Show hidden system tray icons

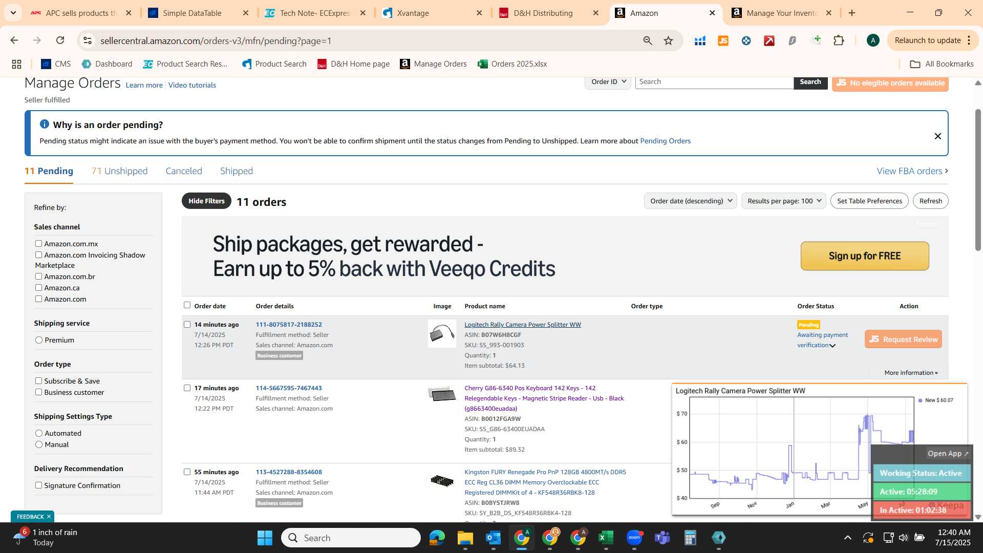[x=848, y=538]
